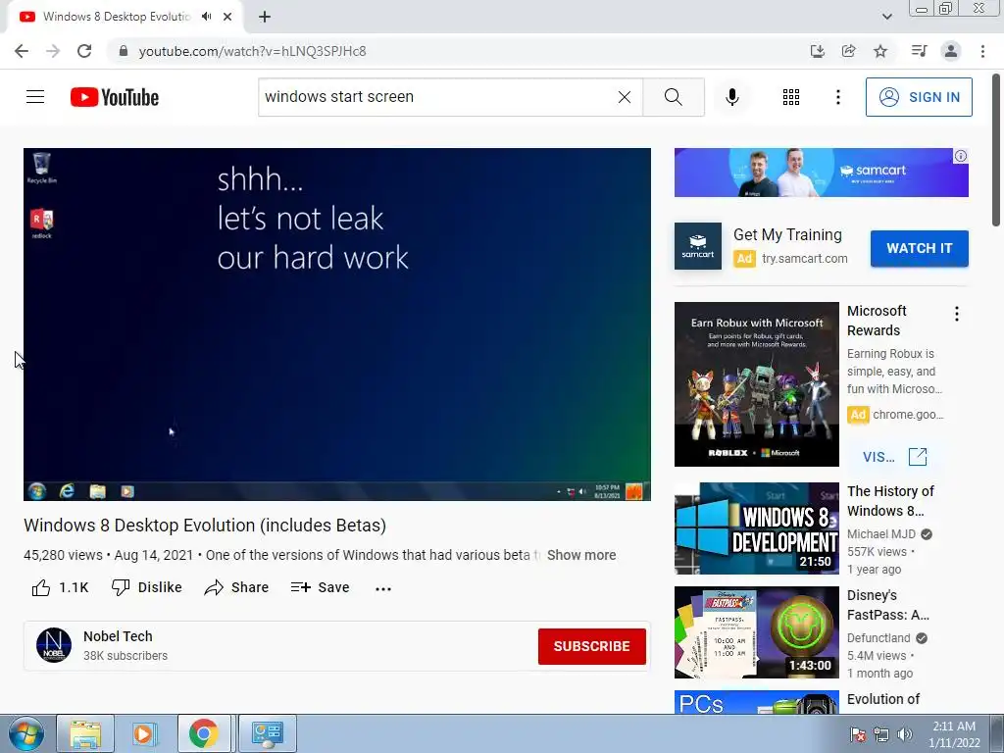
Task: Close the Windows 8 Desktop Evolution tab
Action: (x=227, y=17)
